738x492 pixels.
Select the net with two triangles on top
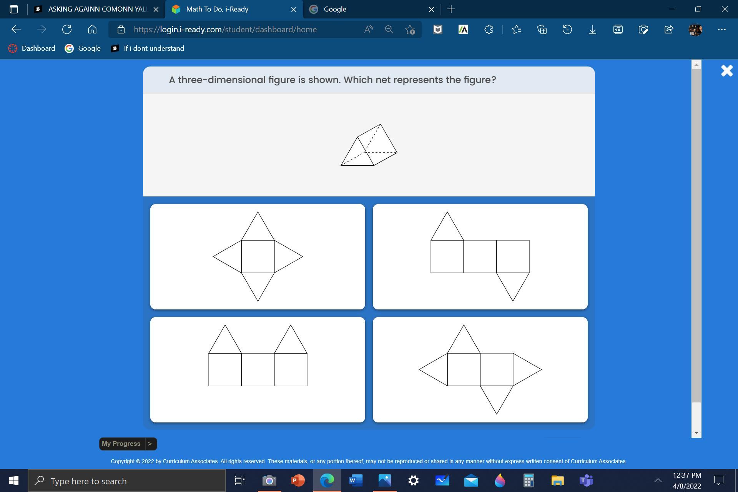point(258,369)
